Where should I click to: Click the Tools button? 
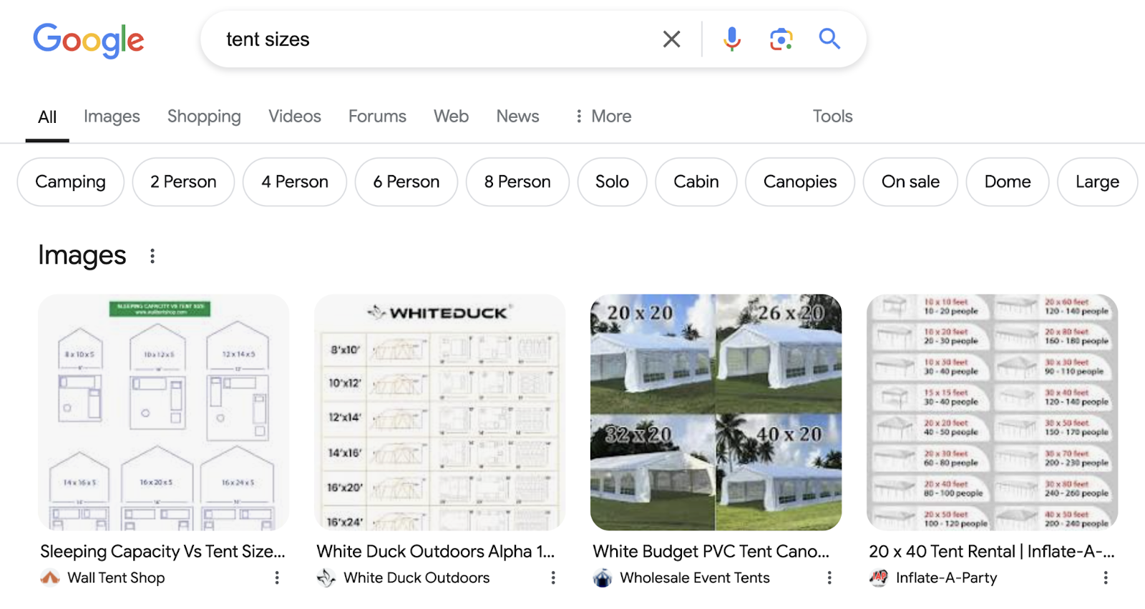(x=832, y=116)
